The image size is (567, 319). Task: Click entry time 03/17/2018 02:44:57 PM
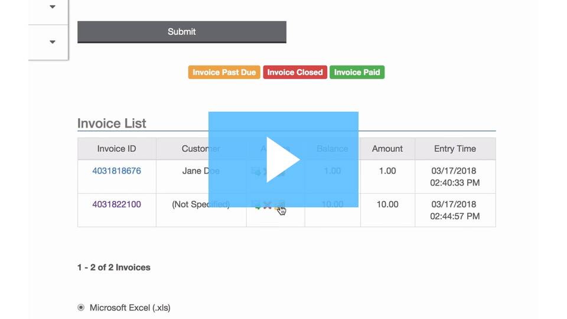point(455,210)
